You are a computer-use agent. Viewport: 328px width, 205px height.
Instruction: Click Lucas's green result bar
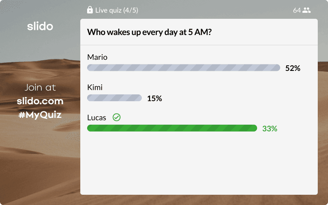coord(172,128)
